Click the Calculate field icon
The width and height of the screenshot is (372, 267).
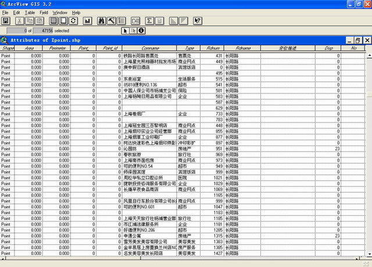[x=159, y=21]
